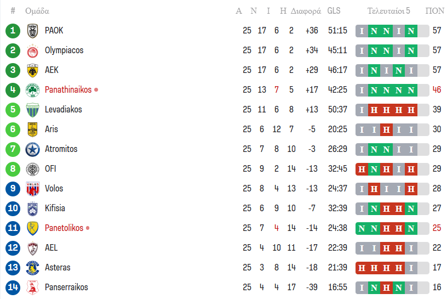The width and height of the screenshot is (447, 299).
Task: Click the Panserraikos team logo
Action: point(32,287)
